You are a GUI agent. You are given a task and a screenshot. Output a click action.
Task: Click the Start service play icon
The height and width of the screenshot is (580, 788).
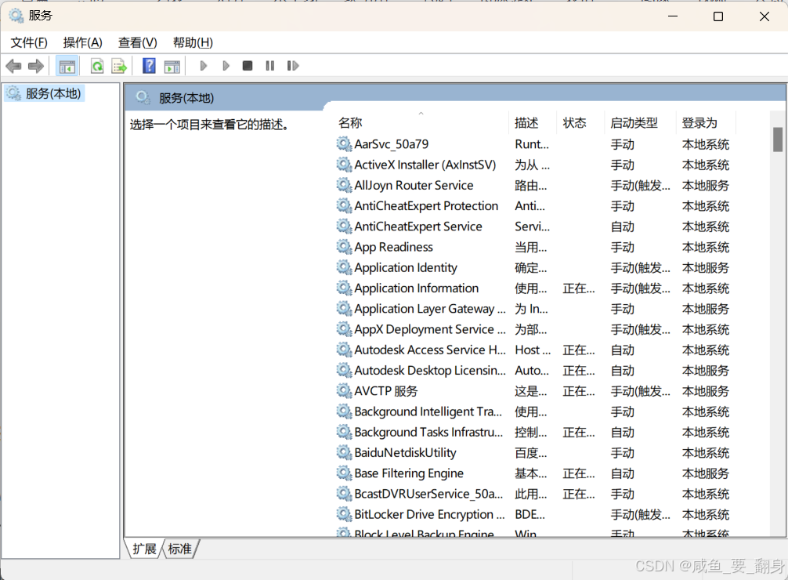tap(203, 66)
